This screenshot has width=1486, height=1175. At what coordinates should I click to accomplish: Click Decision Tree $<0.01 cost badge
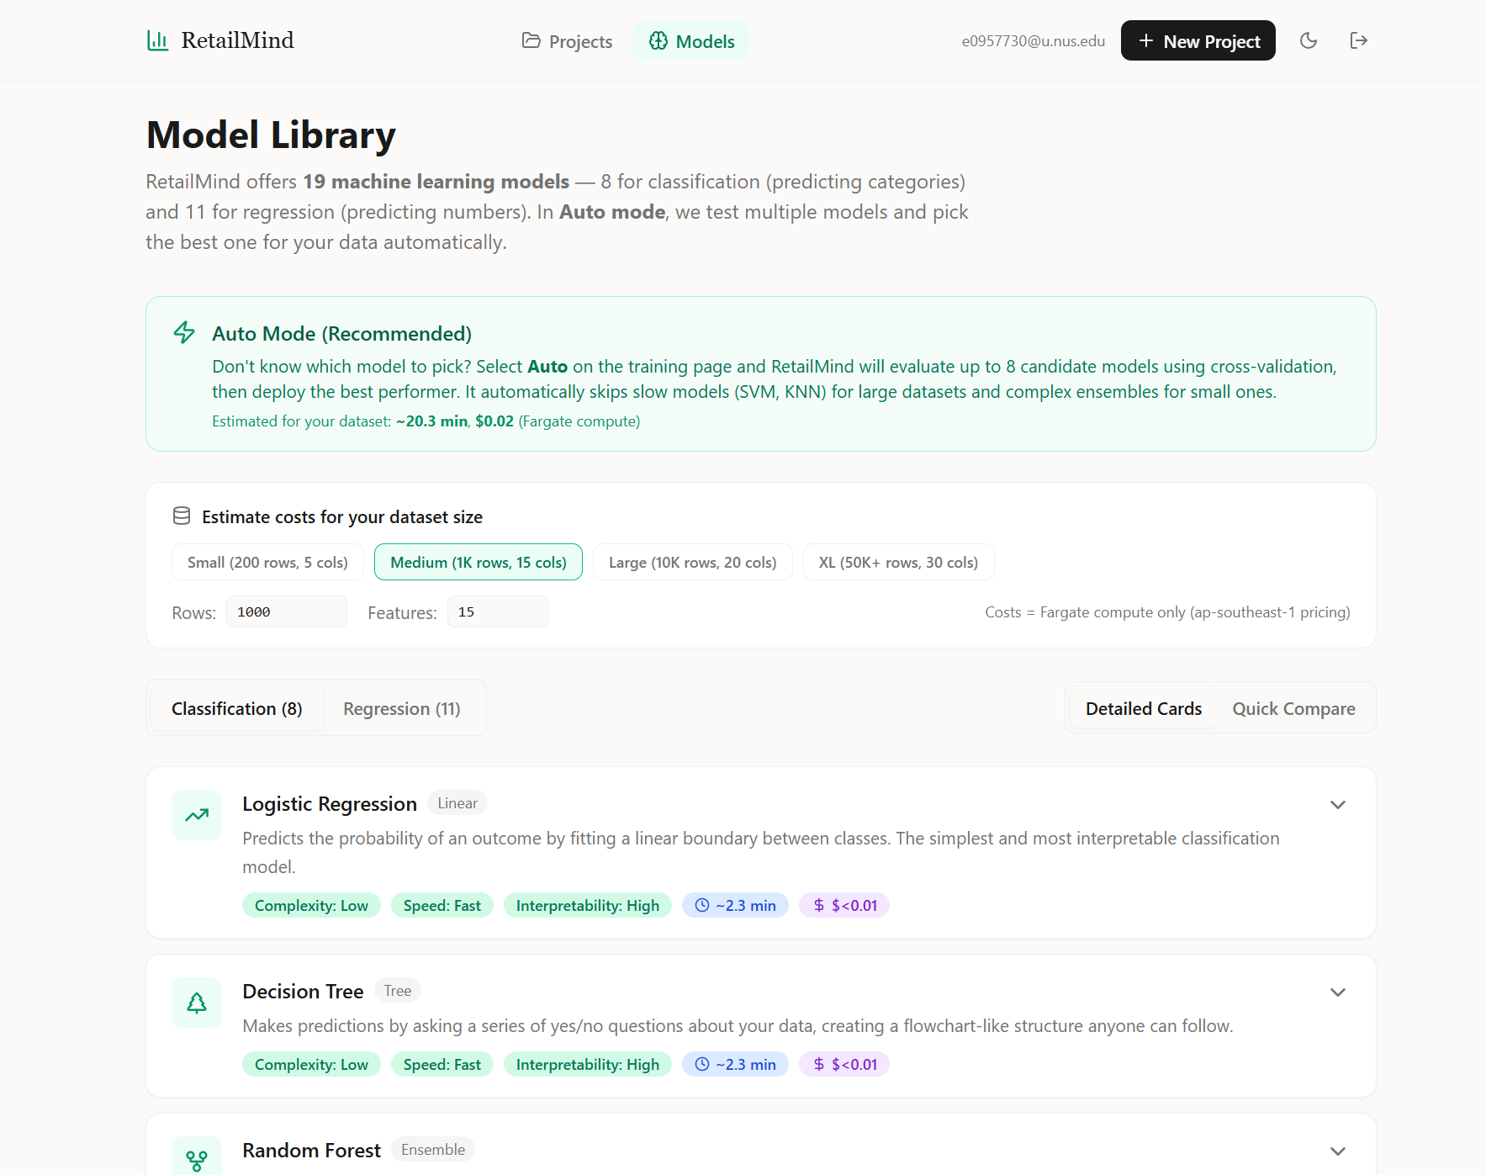[x=844, y=1064]
